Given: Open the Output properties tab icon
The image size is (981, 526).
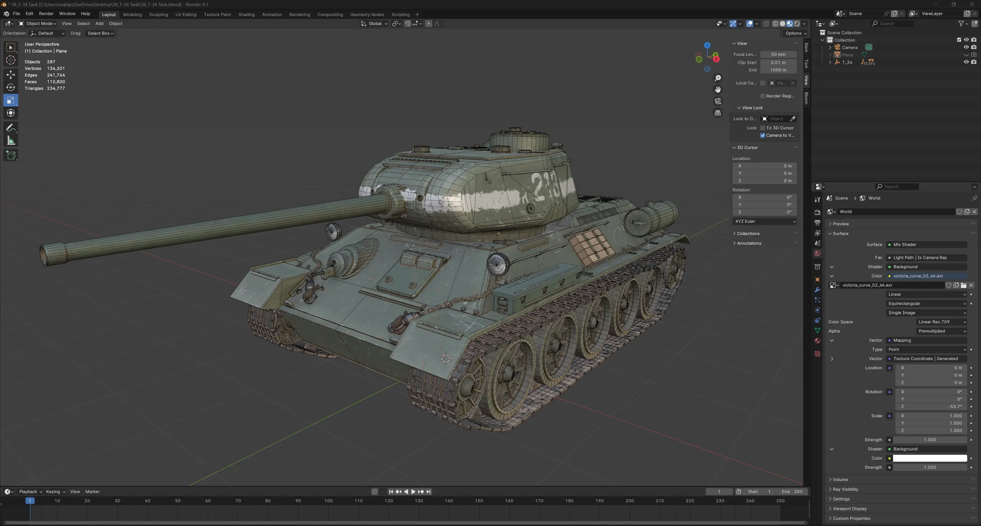Looking at the screenshot, I should tap(817, 222).
